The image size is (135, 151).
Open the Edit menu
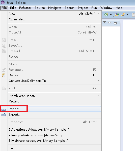13,8
